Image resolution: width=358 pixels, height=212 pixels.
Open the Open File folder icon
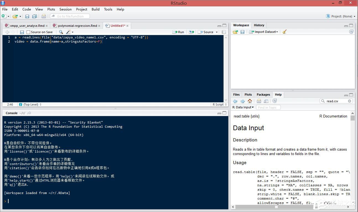(15, 16)
